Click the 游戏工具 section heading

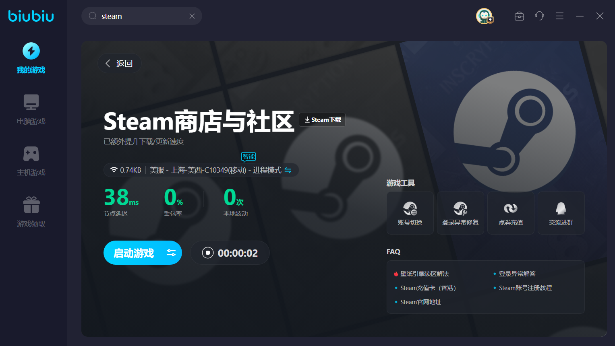(x=400, y=183)
